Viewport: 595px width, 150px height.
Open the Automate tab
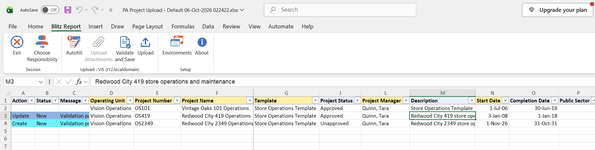click(281, 26)
